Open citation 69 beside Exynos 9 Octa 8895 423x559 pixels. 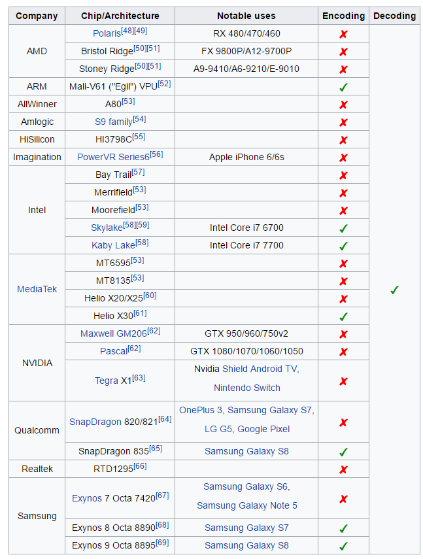click(163, 543)
